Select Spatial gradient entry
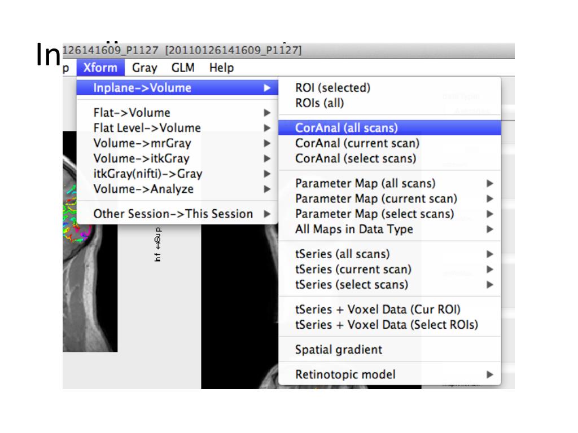578x433 pixels. [x=389, y=350]
